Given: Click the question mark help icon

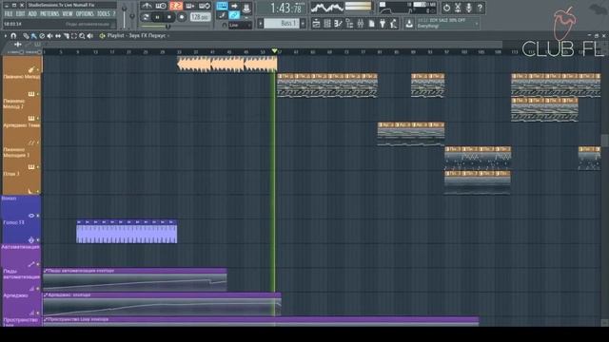Looking at the screenshot, I should click(480, 8).
